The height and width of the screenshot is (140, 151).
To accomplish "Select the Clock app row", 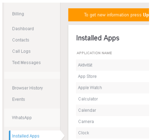I will tap(112, 133).
